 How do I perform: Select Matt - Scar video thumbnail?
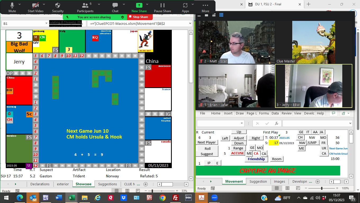tap(236, 42)
